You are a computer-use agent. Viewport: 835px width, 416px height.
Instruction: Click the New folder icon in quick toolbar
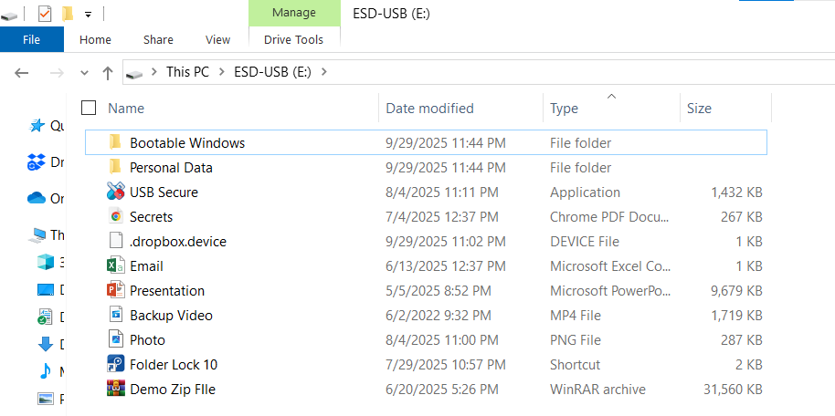point(67,14)
